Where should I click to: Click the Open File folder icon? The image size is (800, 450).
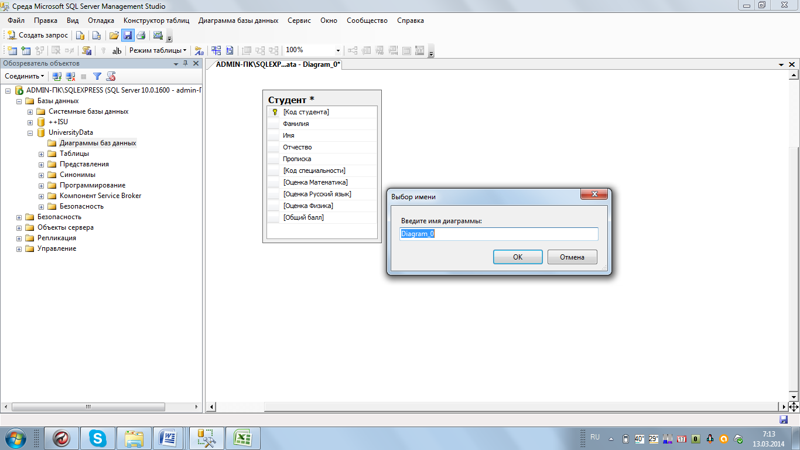pos(114,35)
